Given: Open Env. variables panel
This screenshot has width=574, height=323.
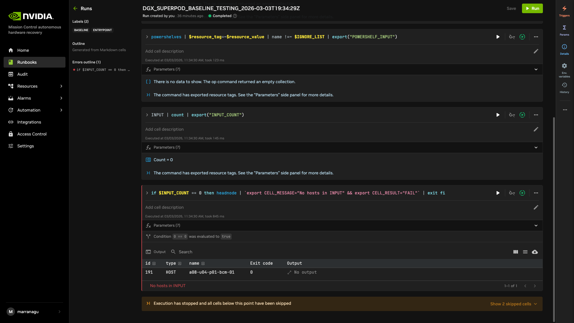Looking at the screenshot, I should [x=564, y=70].
